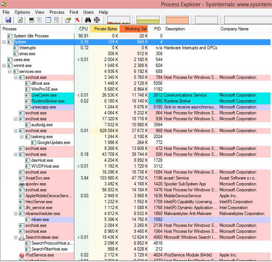Collapse the wininit.exe tree node
Screen dimensions: 272x262
click(4, 66)
